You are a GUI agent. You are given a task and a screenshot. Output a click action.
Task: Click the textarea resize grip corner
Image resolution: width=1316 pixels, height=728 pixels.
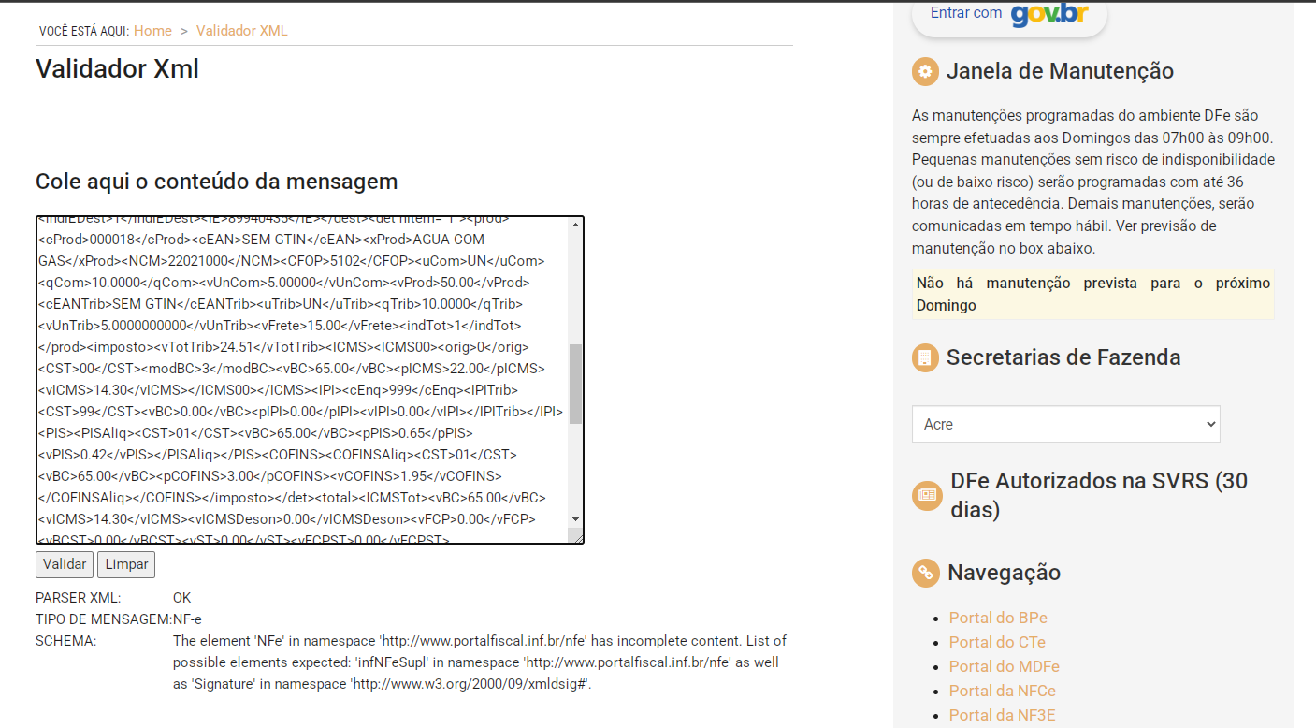click(576, 536)
